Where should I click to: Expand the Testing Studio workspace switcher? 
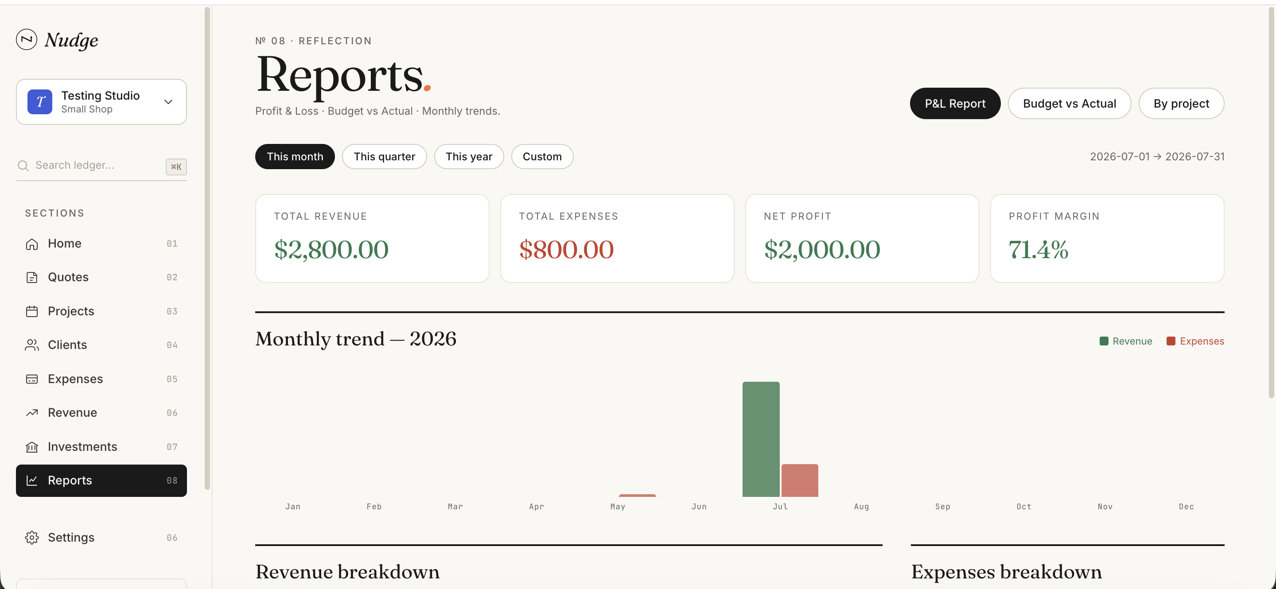click(x=101, y=101)
